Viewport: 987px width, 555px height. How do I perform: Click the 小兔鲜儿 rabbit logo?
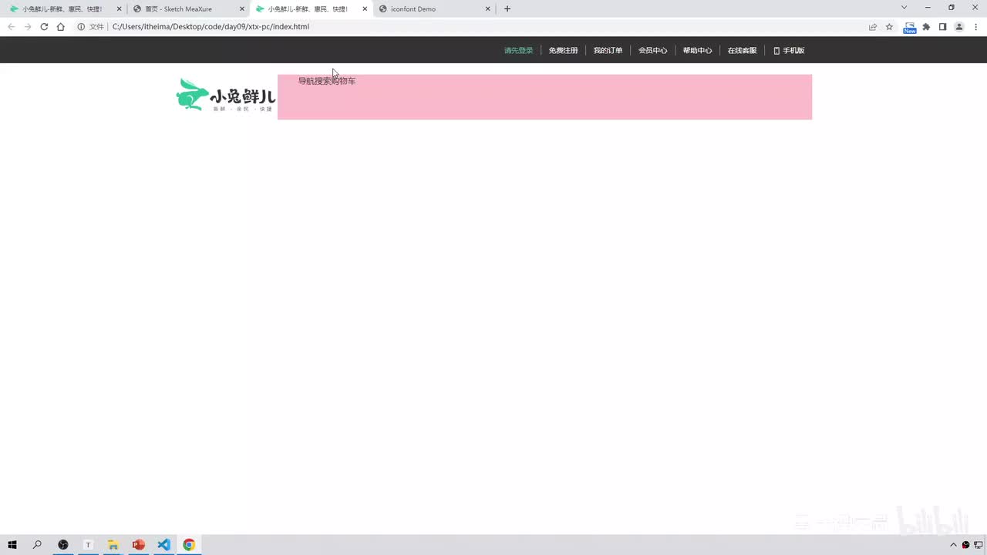226,95
